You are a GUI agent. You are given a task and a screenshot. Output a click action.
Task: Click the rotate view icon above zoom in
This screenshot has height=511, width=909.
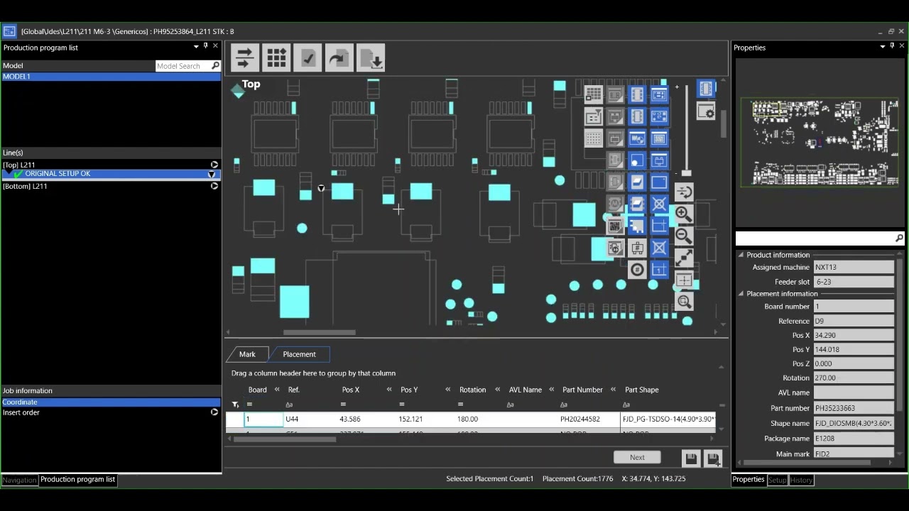tap(683, 192)
